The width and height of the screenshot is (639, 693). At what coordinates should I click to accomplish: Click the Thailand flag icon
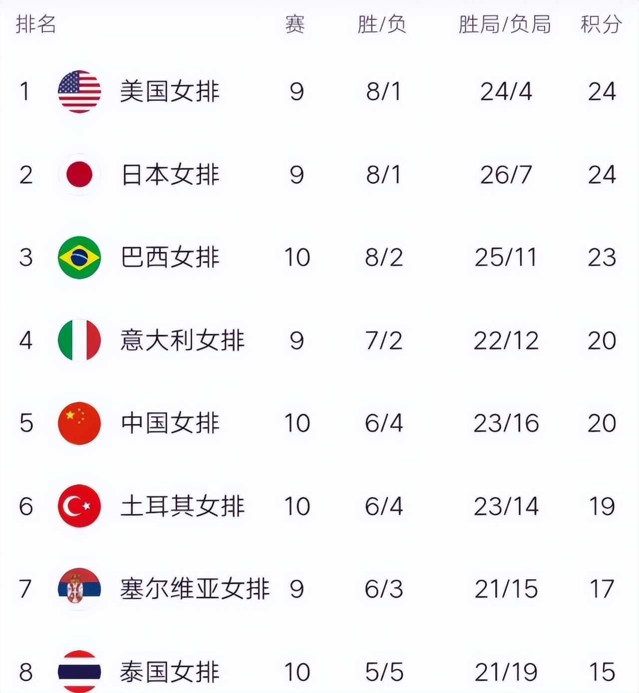(x=79, y=671)
